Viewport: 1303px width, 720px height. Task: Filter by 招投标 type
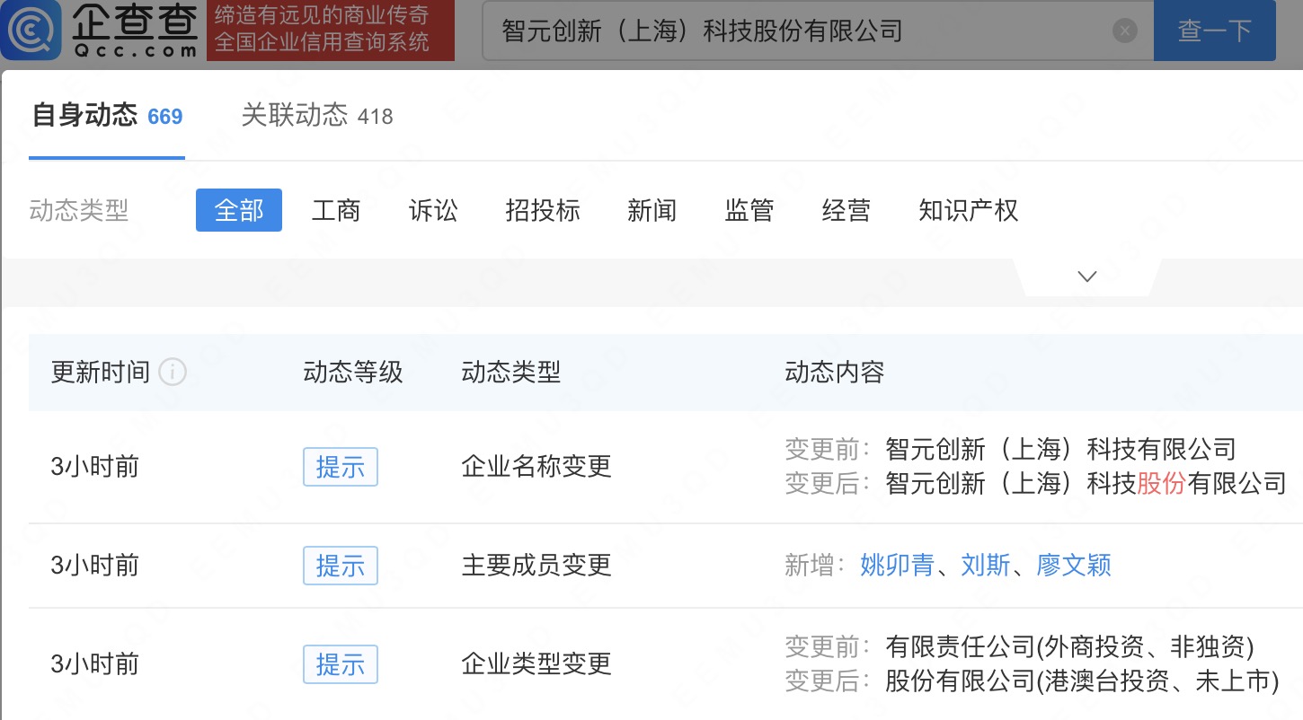[x=543, y=210]
